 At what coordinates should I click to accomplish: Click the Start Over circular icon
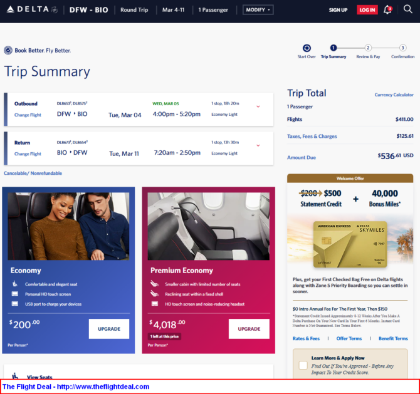coord(307,48)
